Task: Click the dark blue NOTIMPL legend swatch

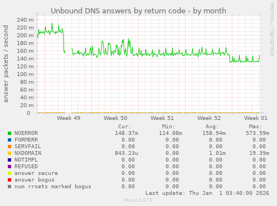Action: tap(9, 160)
